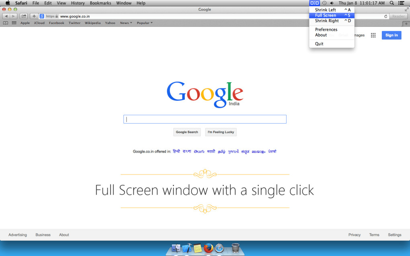Click I'm Feeling Lucky button
The width and height of the screenshot is (410, 256).
point(221,132)
